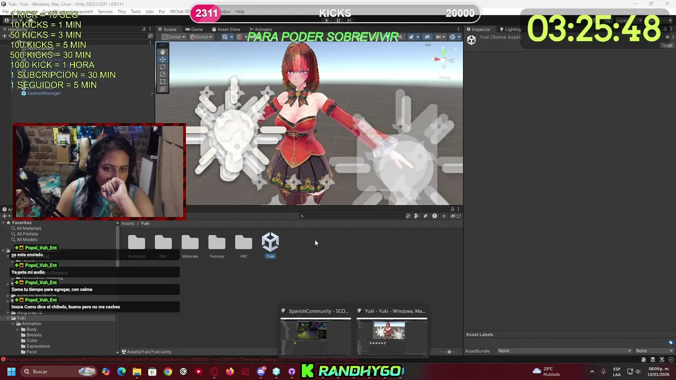Viewport: 676px width, 380px height.
Task: Open the Textures folder in Assets
Action: (217, 245)
